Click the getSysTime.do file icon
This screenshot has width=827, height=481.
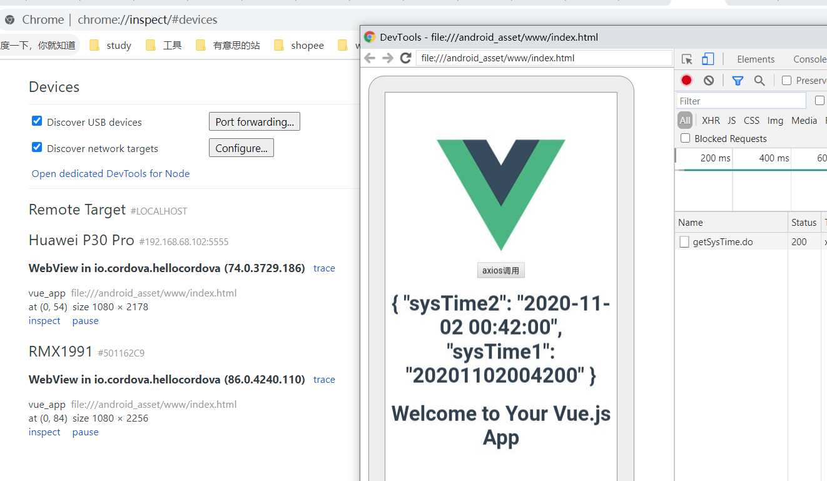pyautogui.click(x=684, y=242)
